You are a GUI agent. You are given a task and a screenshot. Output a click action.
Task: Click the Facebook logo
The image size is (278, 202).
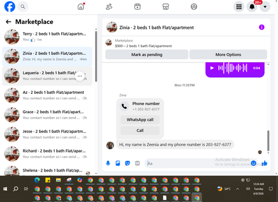click(x=9, y=7)
